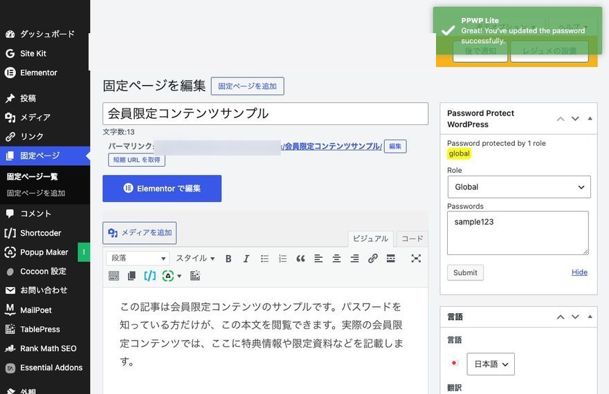Click permalink 編集 button
Screen dimensions: 609x394
395,147
